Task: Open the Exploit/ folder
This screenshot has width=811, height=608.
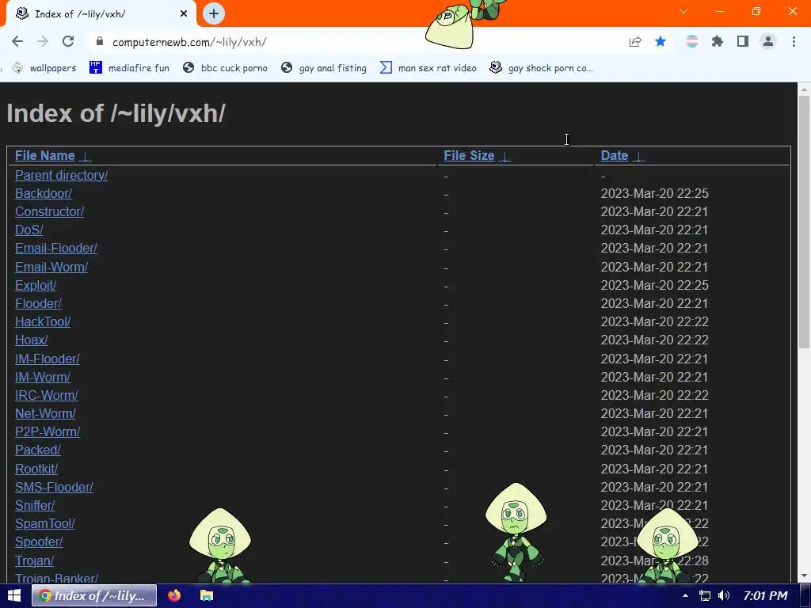Action: pos(36,285)
